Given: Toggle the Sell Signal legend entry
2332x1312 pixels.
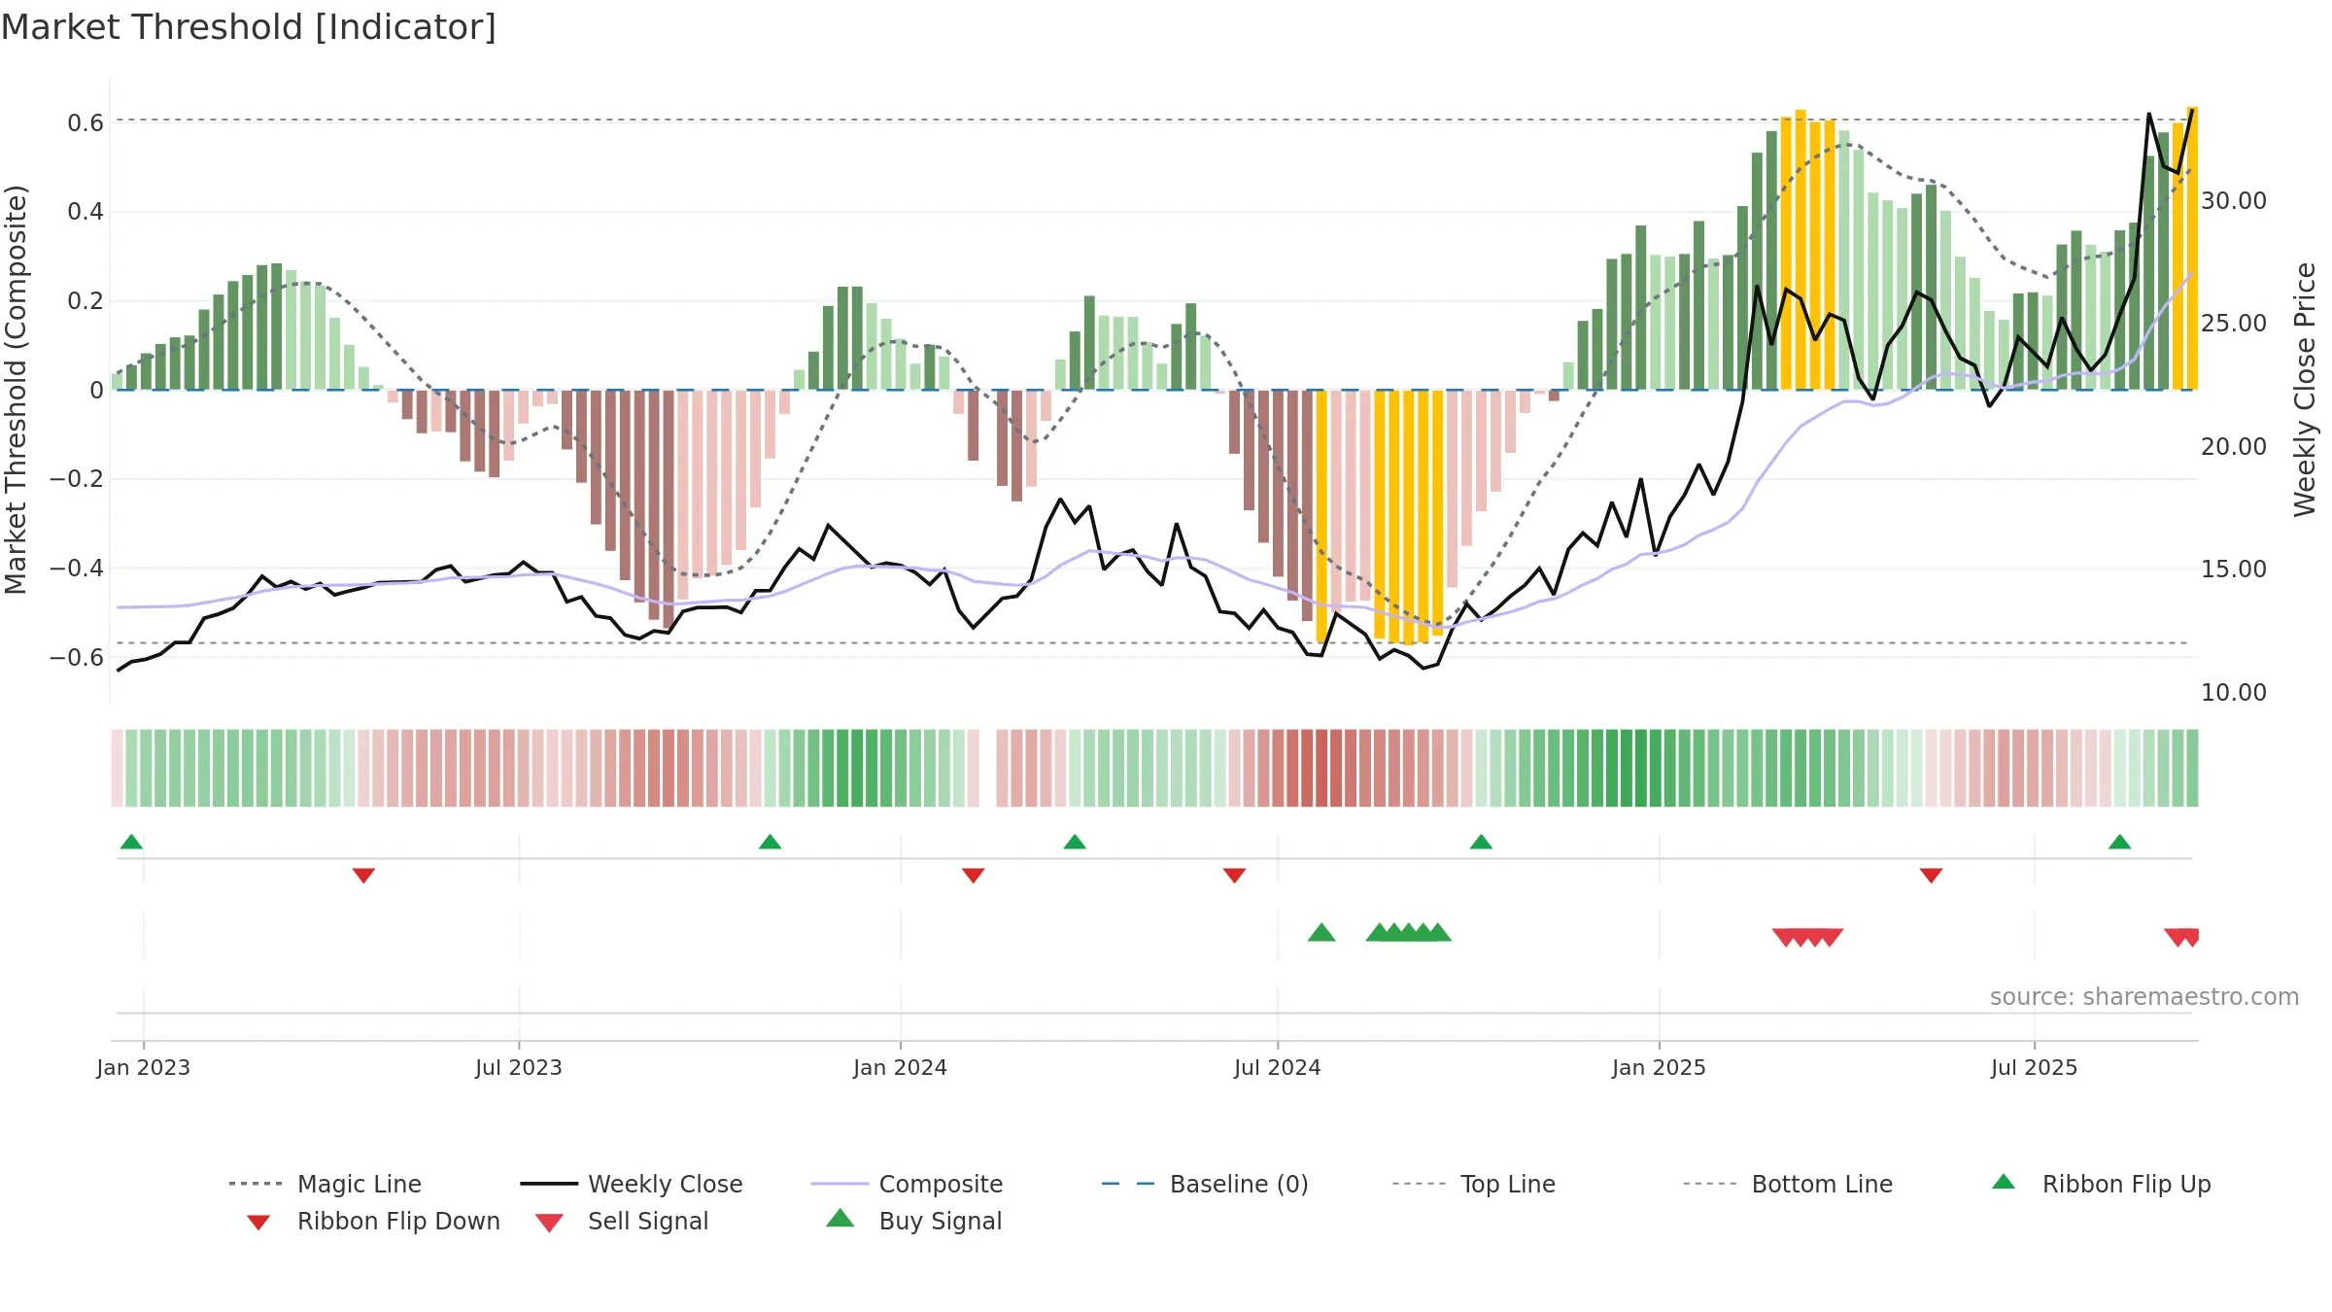Looking at the screenshot, I should click(x=622, y=1221).
